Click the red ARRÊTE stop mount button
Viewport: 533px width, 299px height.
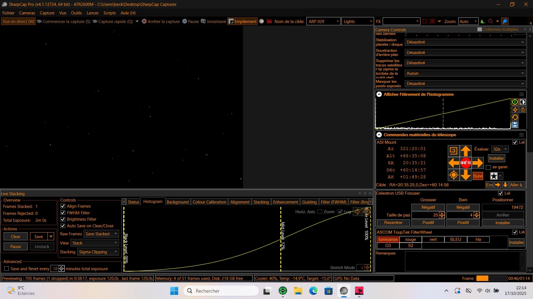(x=466, y=163)
